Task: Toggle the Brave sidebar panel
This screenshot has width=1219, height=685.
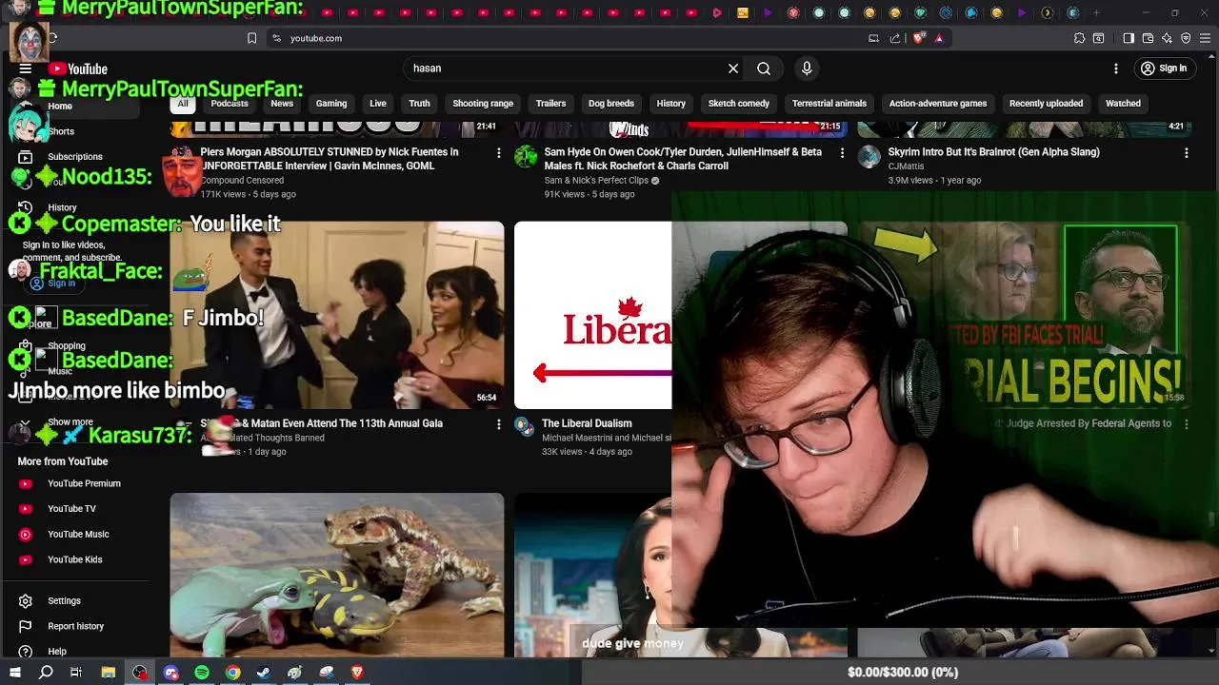Action: pyautogui.click(x=1129, y=38)
